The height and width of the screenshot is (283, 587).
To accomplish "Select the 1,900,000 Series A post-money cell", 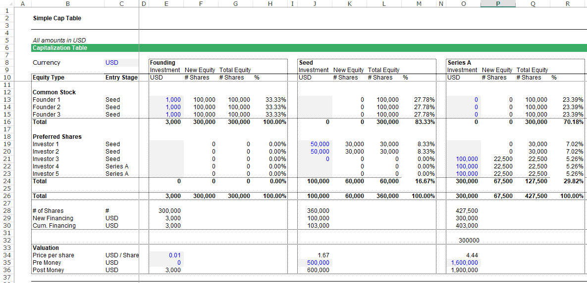I will pos(464,270).
